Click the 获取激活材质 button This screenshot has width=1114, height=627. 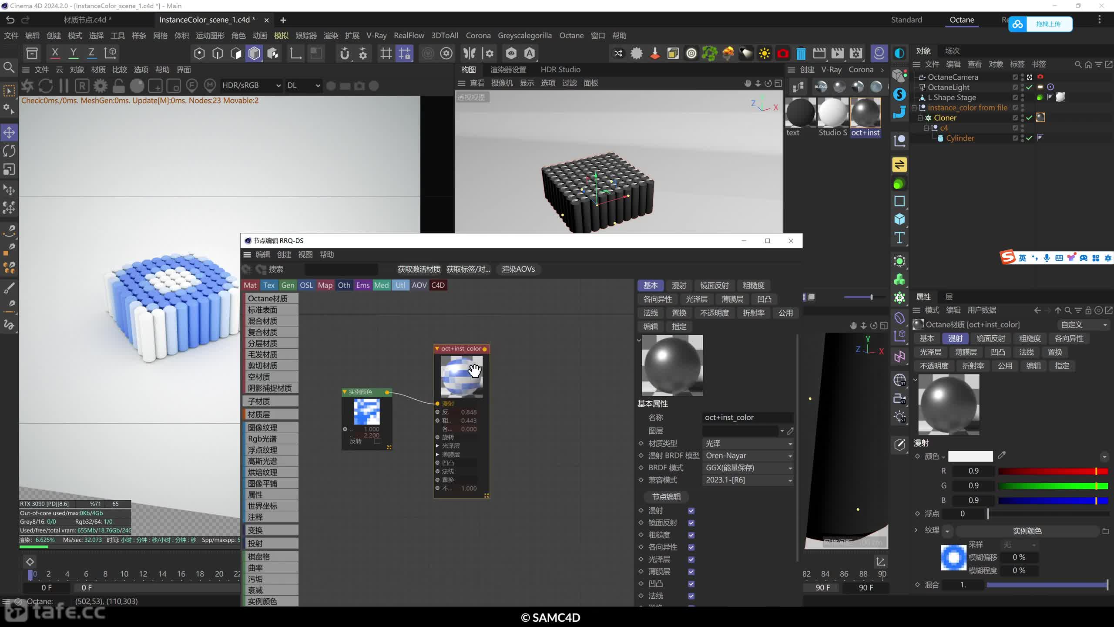tap(419, 269)
